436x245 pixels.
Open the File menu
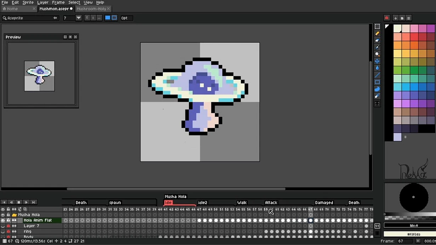pyautogui.click(x=5, y=2)
